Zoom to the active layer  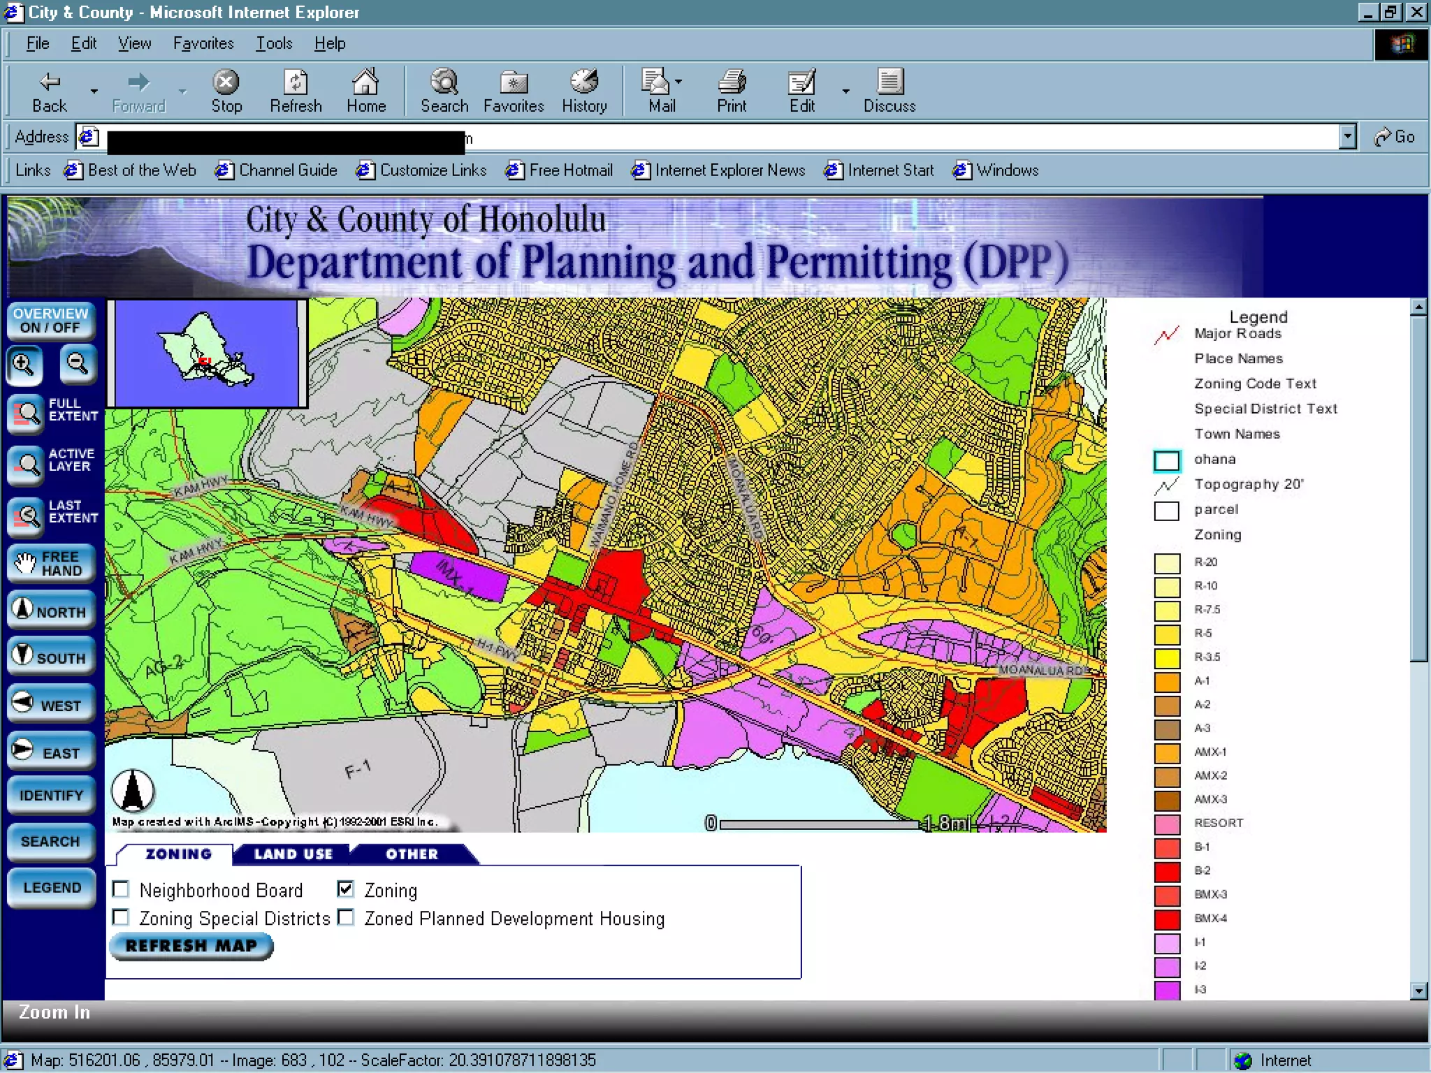point(27,464)
